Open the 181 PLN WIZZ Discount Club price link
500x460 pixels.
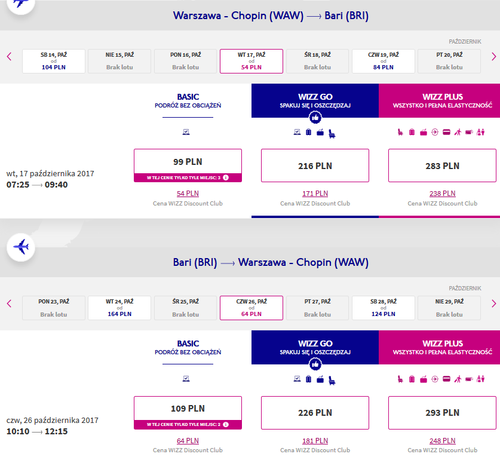pos(315,441)
